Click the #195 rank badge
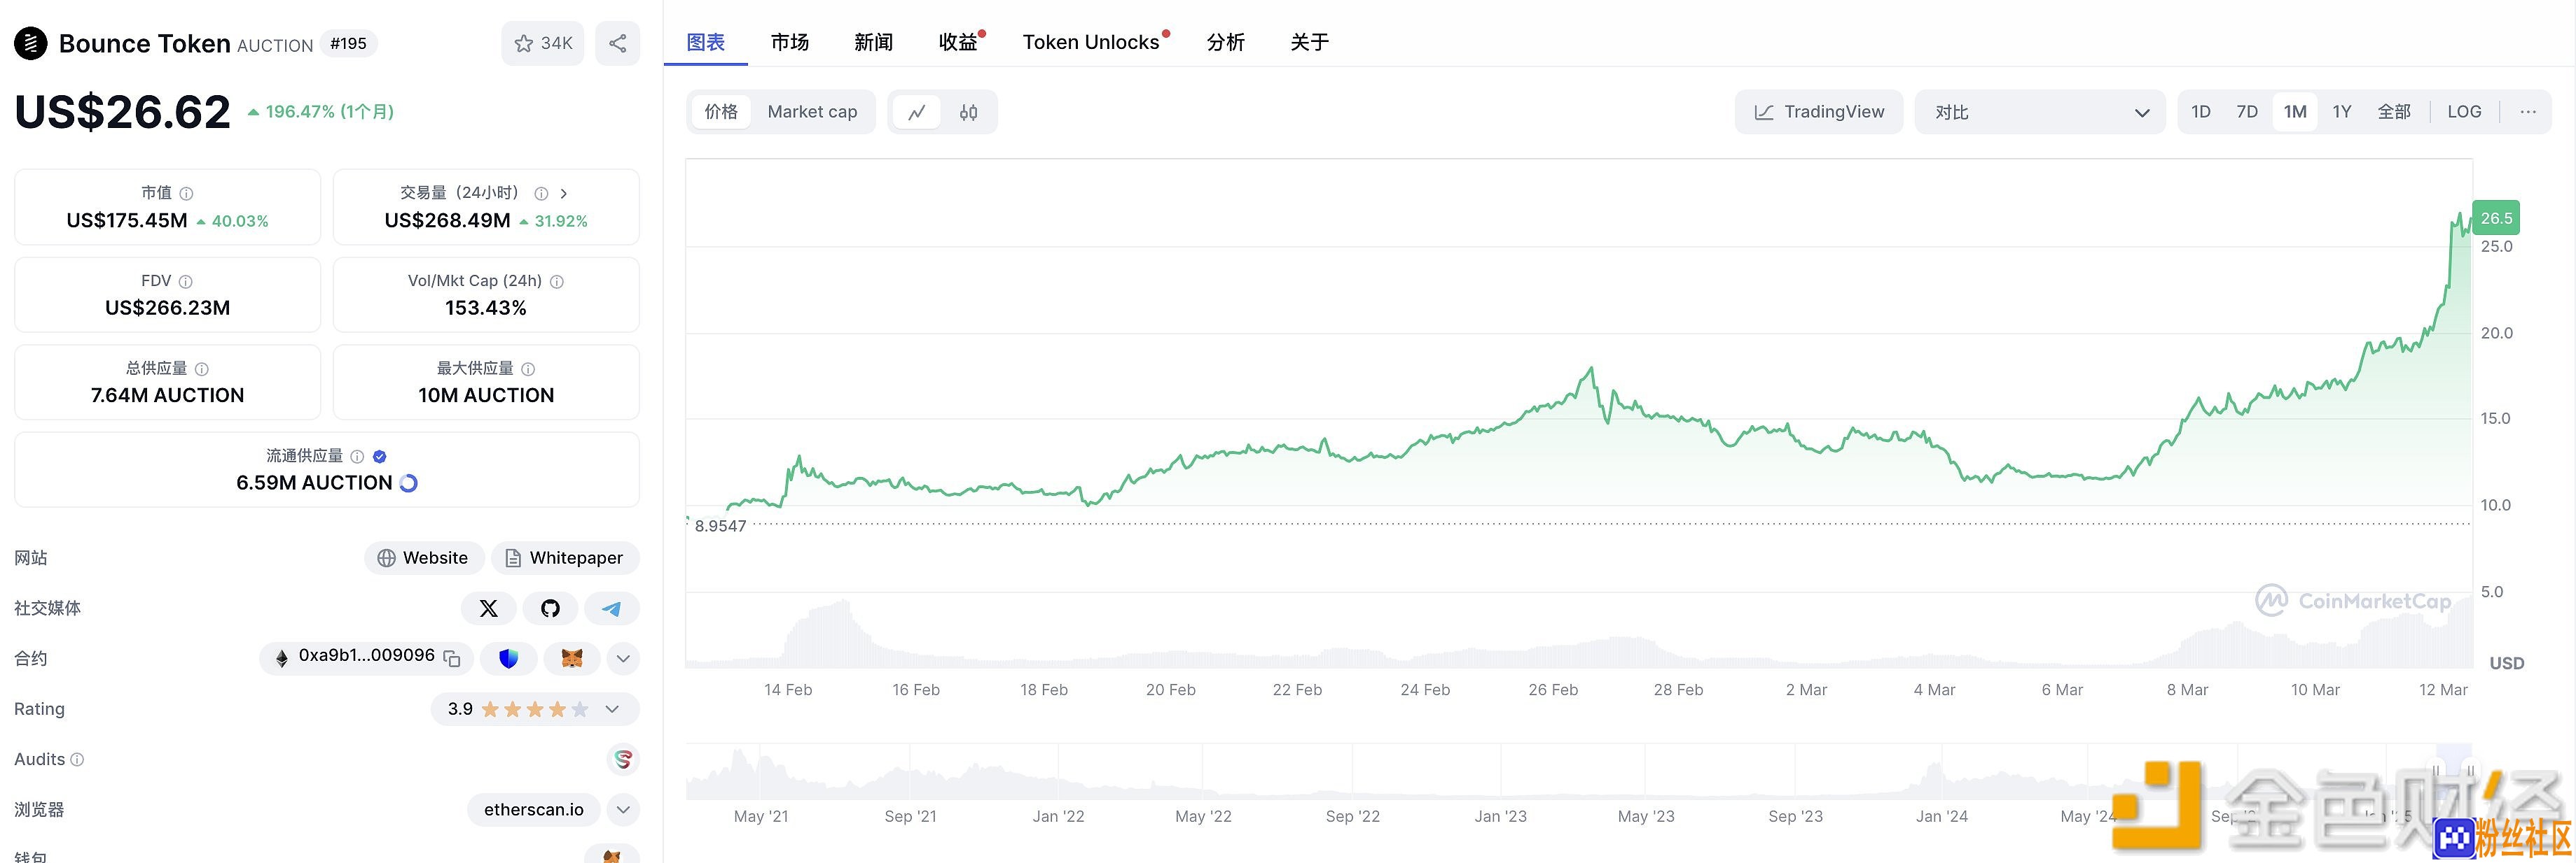 coord(348,44)
